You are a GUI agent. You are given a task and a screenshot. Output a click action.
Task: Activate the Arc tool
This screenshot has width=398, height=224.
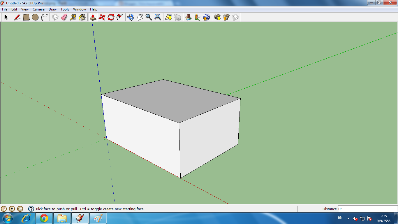[44, 17]
